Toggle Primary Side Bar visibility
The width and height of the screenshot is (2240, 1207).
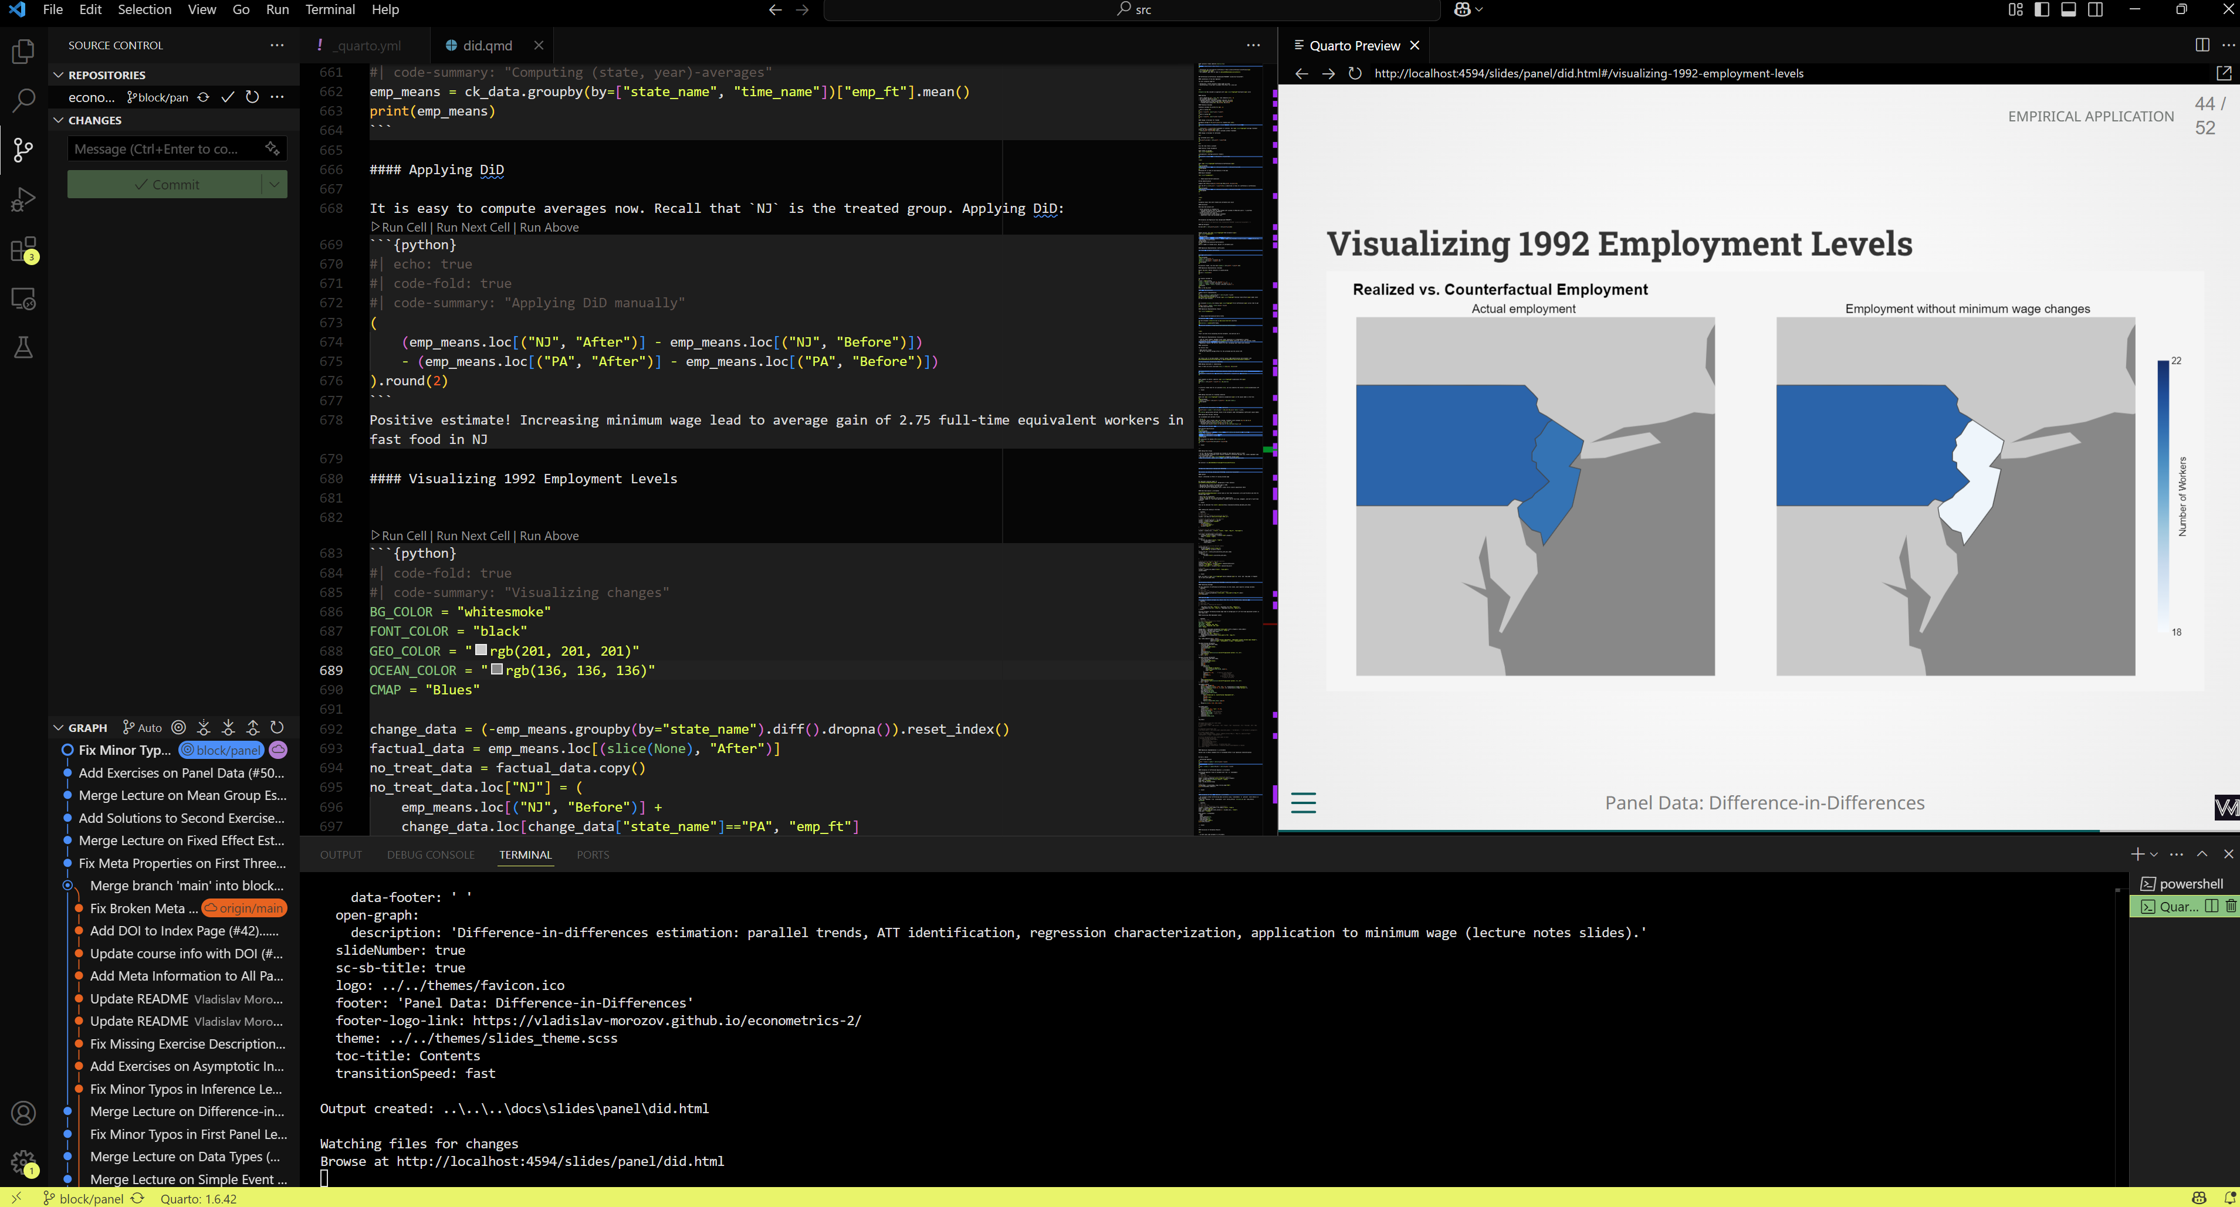coord(2042,9)
